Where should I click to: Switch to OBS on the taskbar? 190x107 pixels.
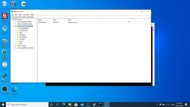tap(88, 104)
